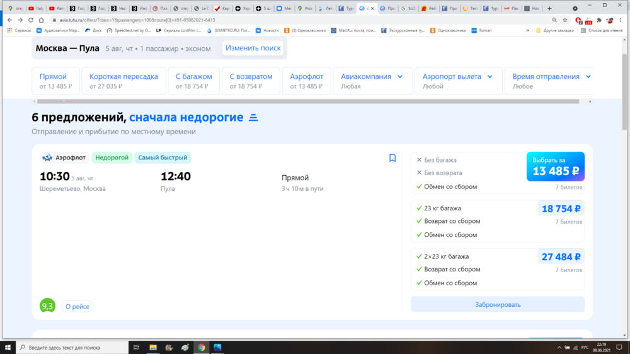Toggle the "Прямой" direct flights filter
This screenshot has width=630, height=354.
[x=55, y=81]
